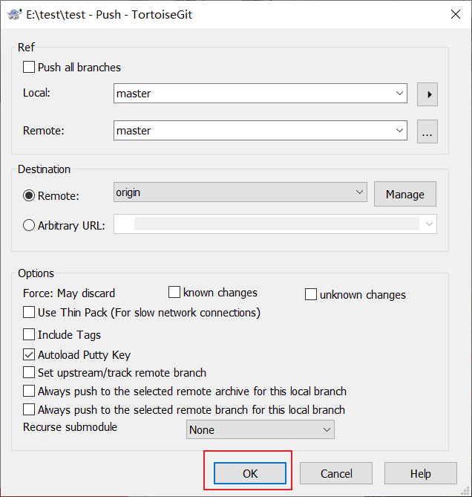Open the Arbitrary URL dropdown arrow

pos(429,224)
